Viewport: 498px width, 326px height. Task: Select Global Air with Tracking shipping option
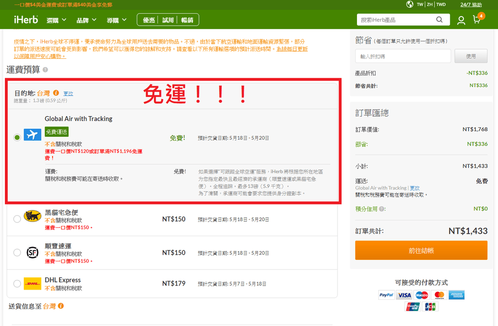[x=17, y=137]
